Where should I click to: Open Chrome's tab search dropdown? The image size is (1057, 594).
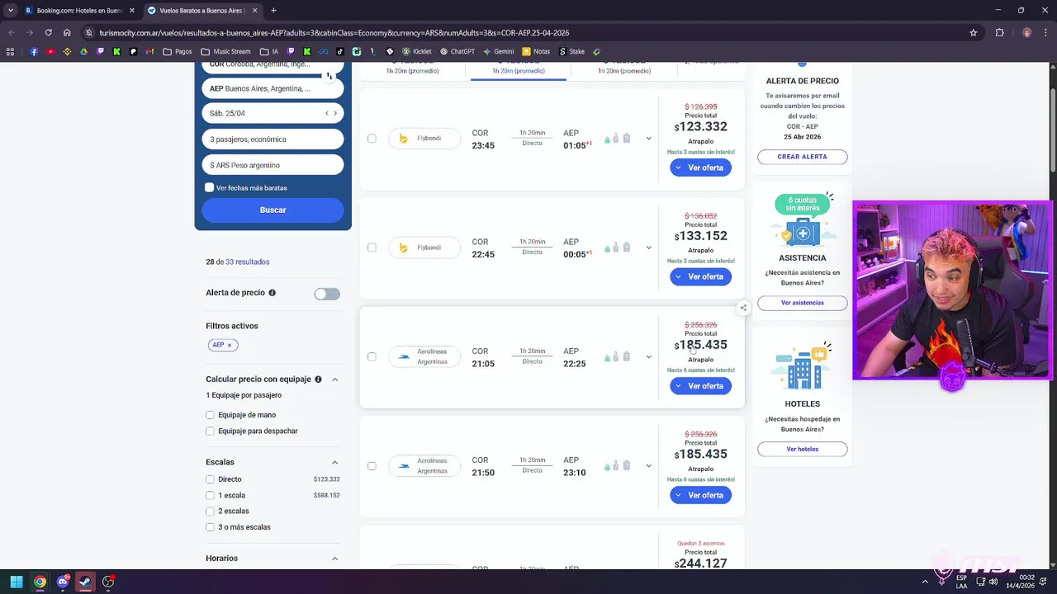(x=10, y=11)
